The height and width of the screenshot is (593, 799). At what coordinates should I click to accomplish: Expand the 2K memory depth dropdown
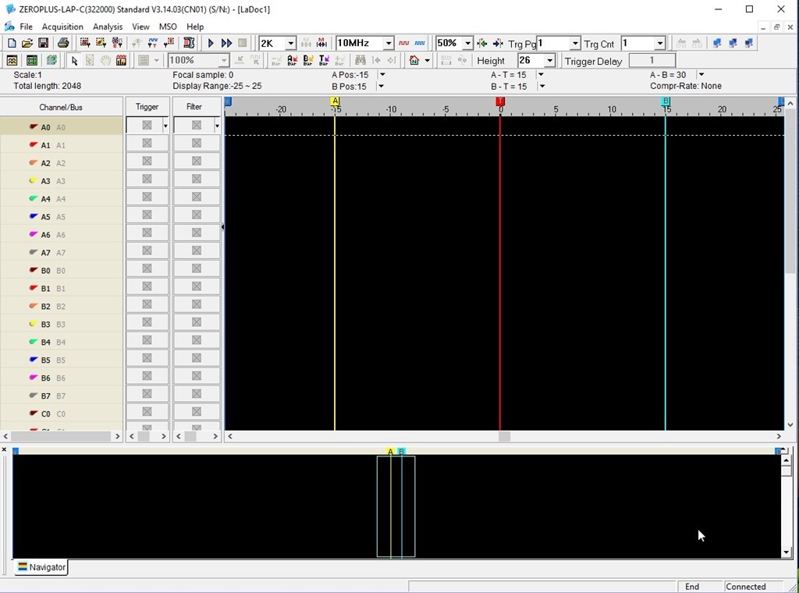(x=290, y=44)
